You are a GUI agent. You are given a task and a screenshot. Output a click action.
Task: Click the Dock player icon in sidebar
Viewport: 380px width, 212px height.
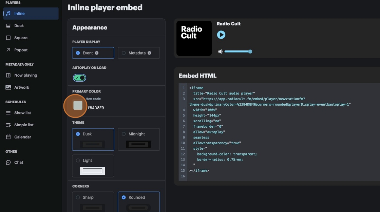click(8, 26)
